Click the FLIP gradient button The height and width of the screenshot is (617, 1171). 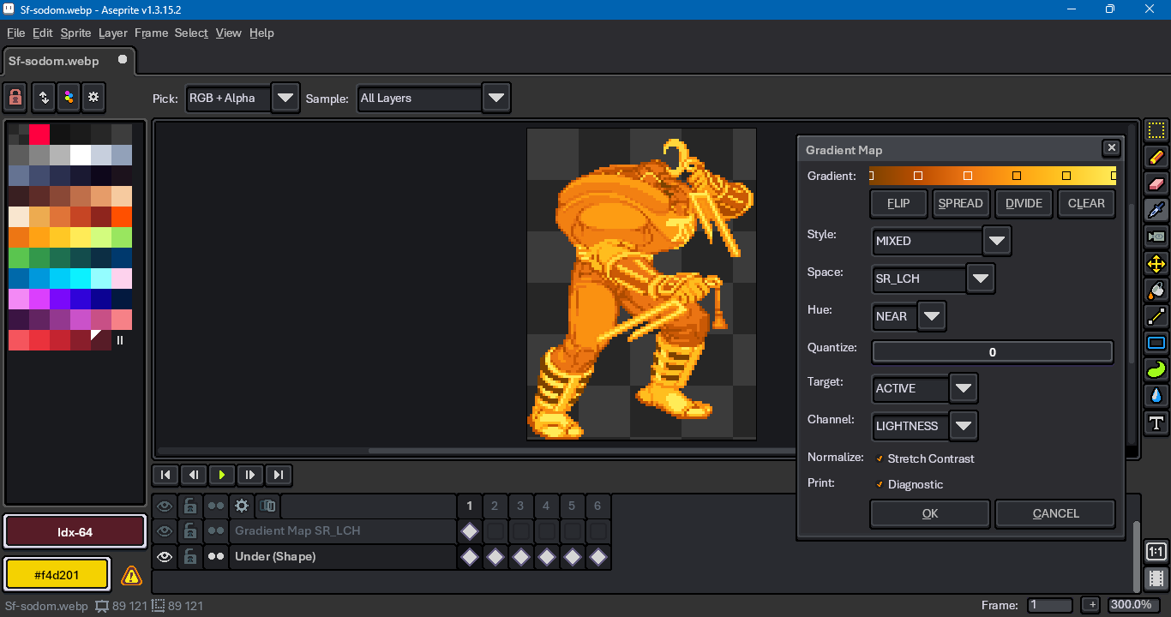(898, 204)
